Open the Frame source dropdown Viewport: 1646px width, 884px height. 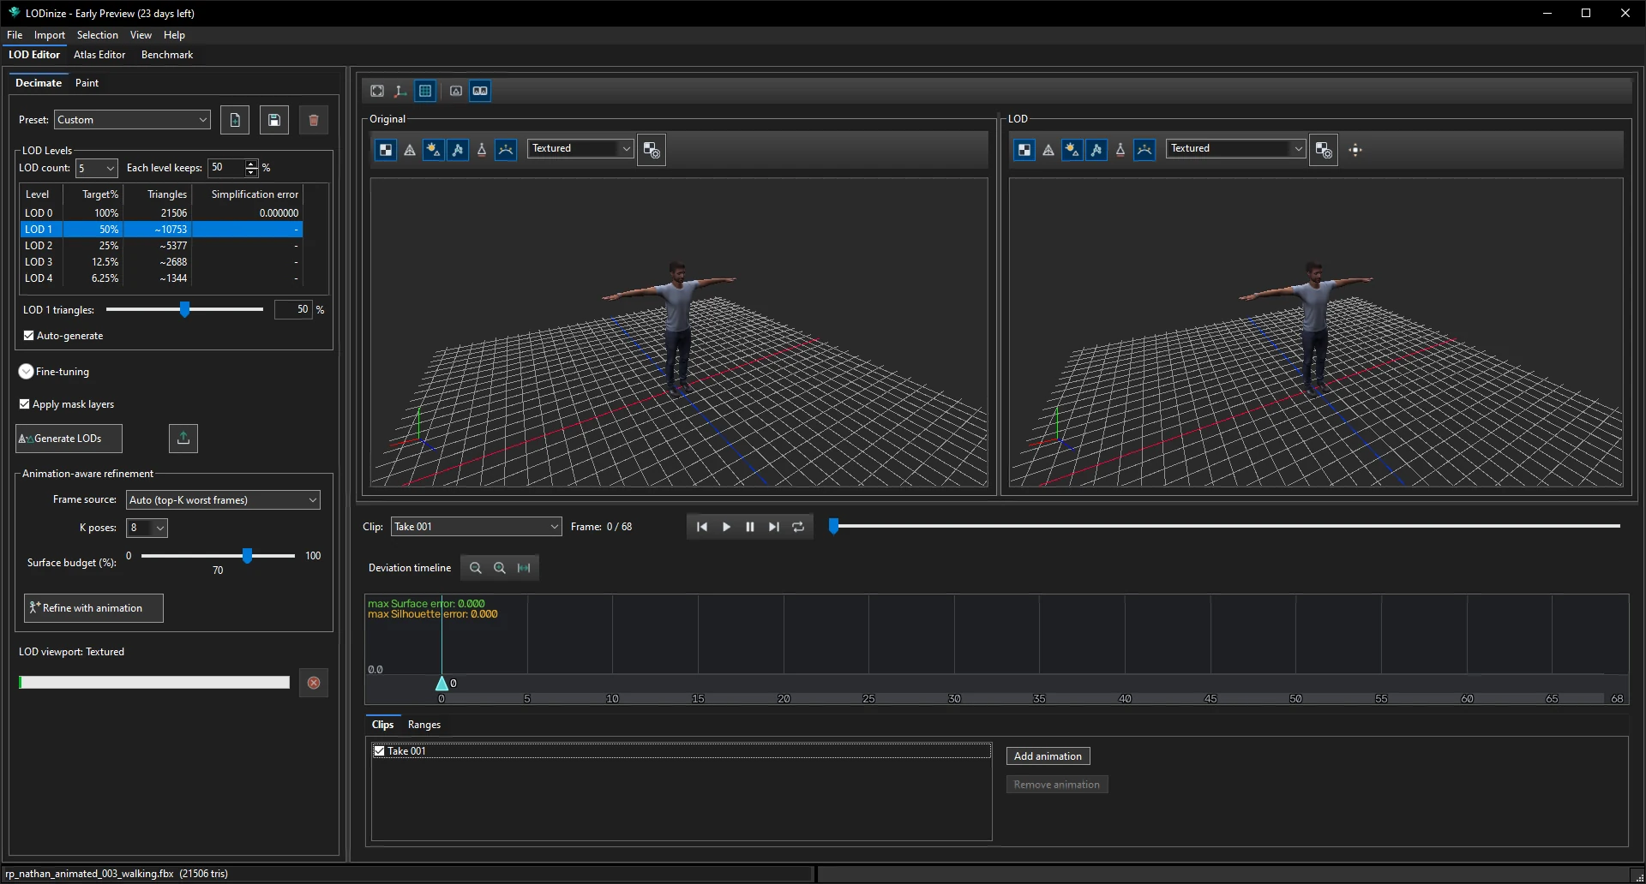point(223,500)
